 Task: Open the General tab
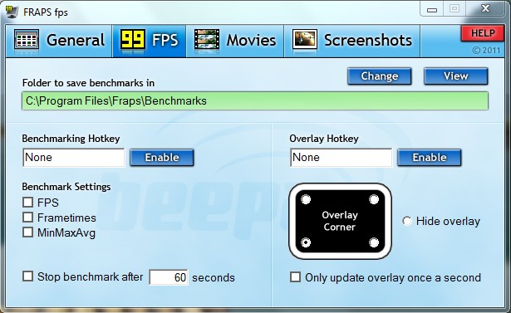[x=59, y=41]
